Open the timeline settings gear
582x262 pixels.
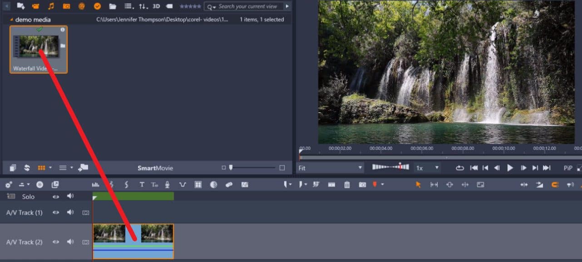click(8, 185)
